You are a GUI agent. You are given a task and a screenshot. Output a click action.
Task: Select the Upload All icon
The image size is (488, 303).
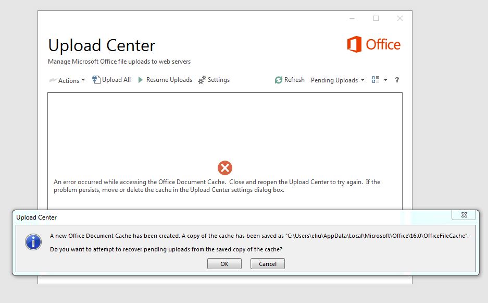click(96, 79)
